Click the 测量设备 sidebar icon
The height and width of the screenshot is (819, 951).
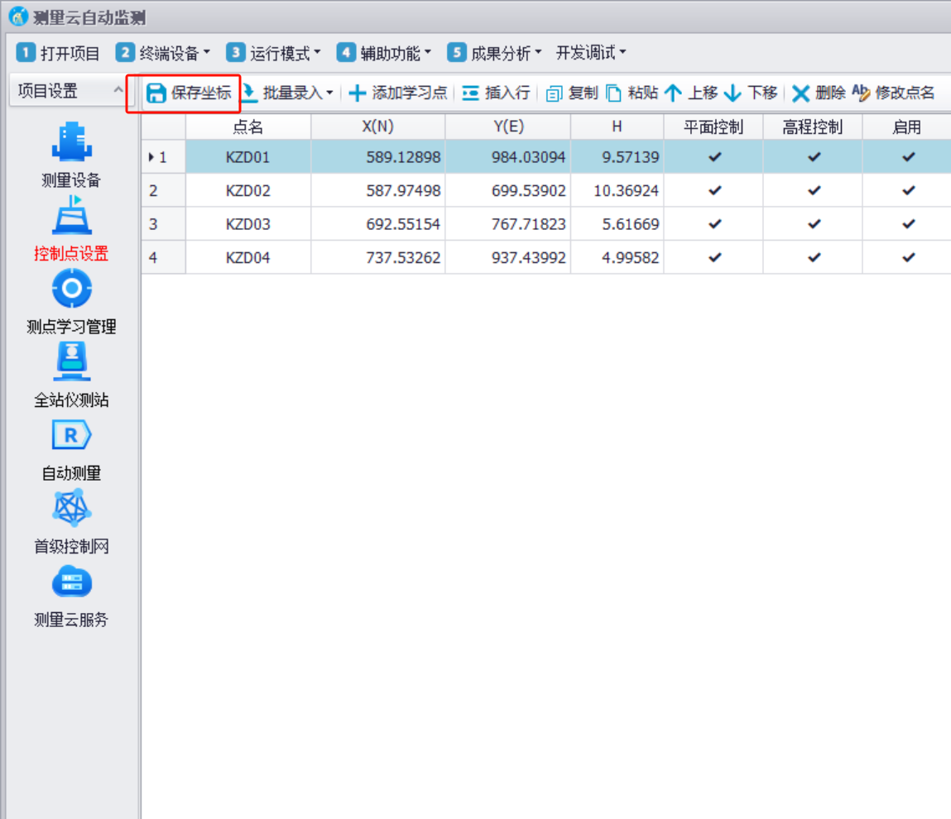click(71, 141)
